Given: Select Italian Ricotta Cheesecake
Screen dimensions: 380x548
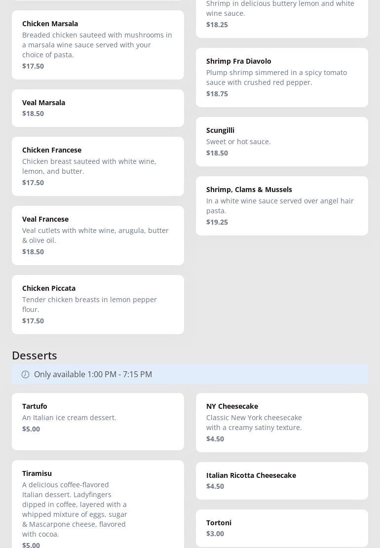Looking at the screenshot, I should point(282,480).
